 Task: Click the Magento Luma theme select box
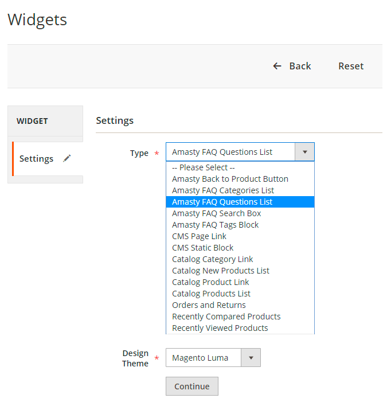pos(213,358)
